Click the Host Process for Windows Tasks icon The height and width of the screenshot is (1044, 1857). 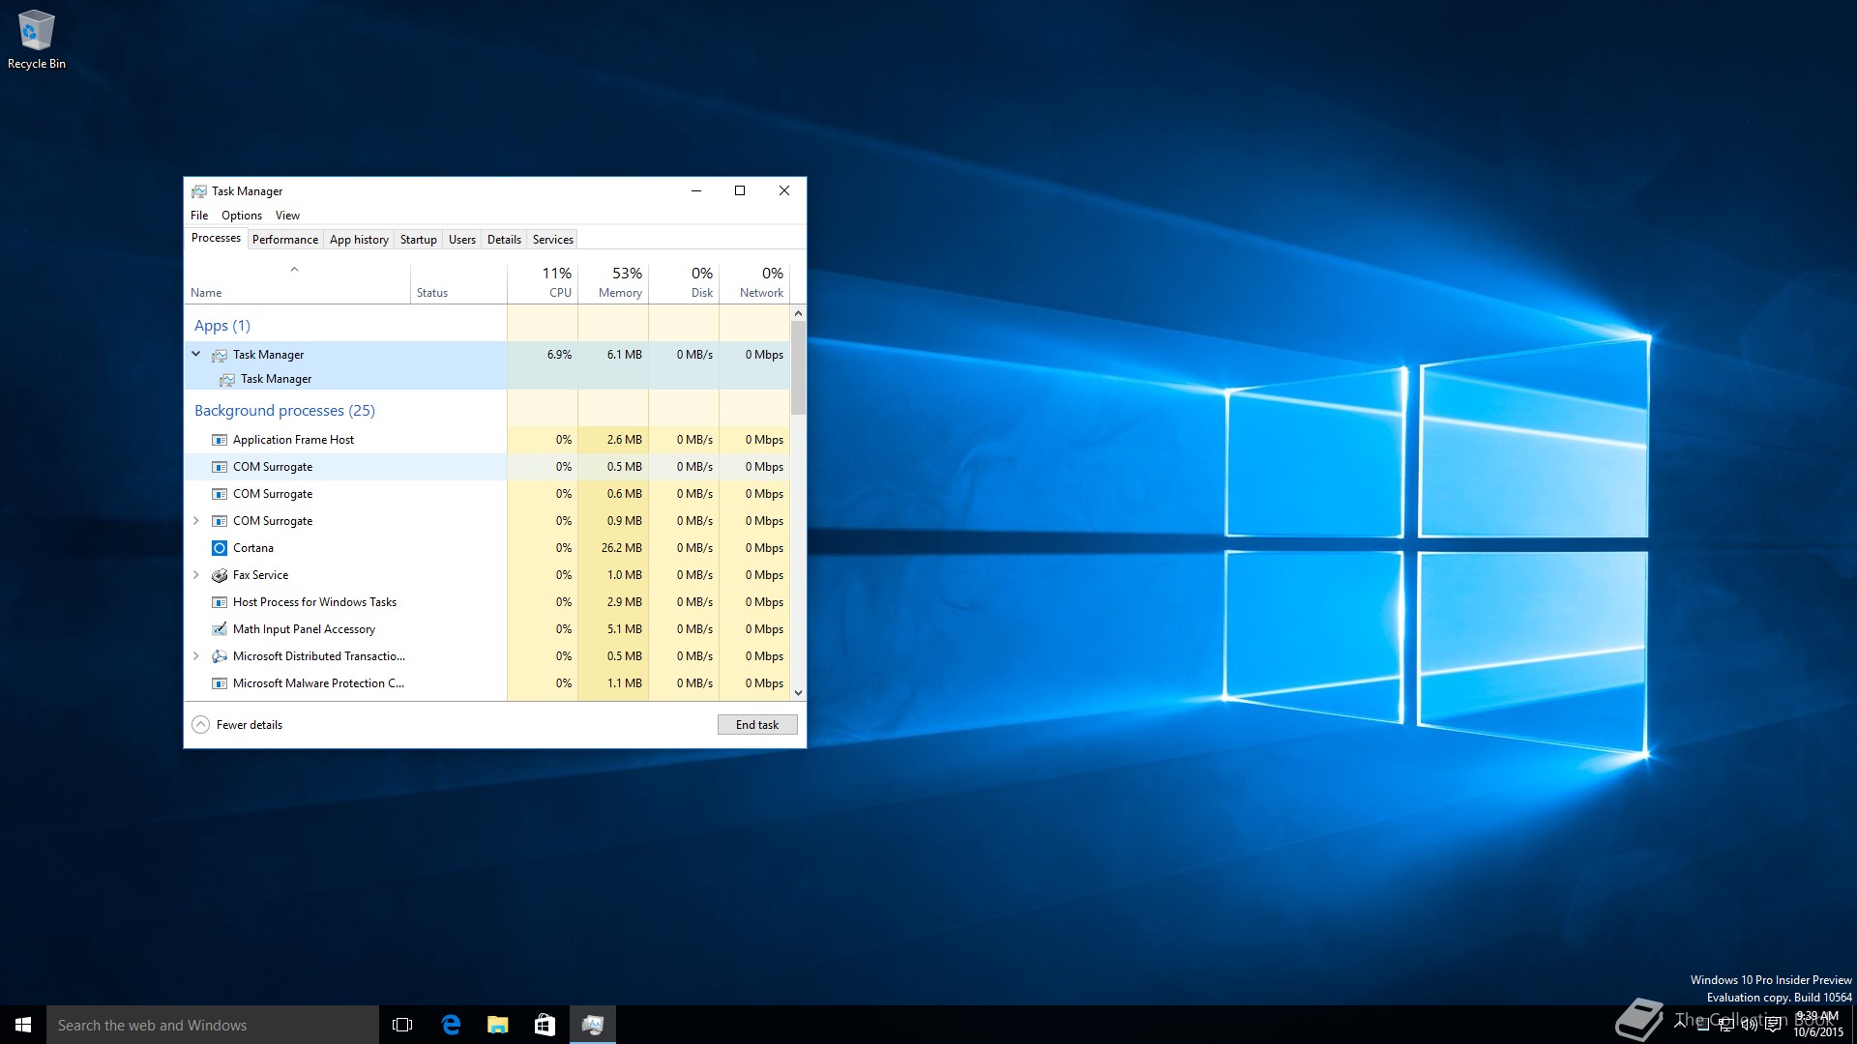click(220, 602)
